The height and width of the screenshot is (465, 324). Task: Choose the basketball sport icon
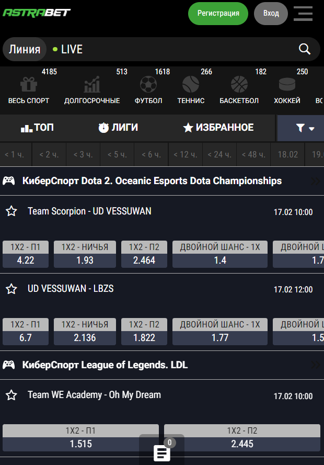pyautogui.click(x=239, y=85)
